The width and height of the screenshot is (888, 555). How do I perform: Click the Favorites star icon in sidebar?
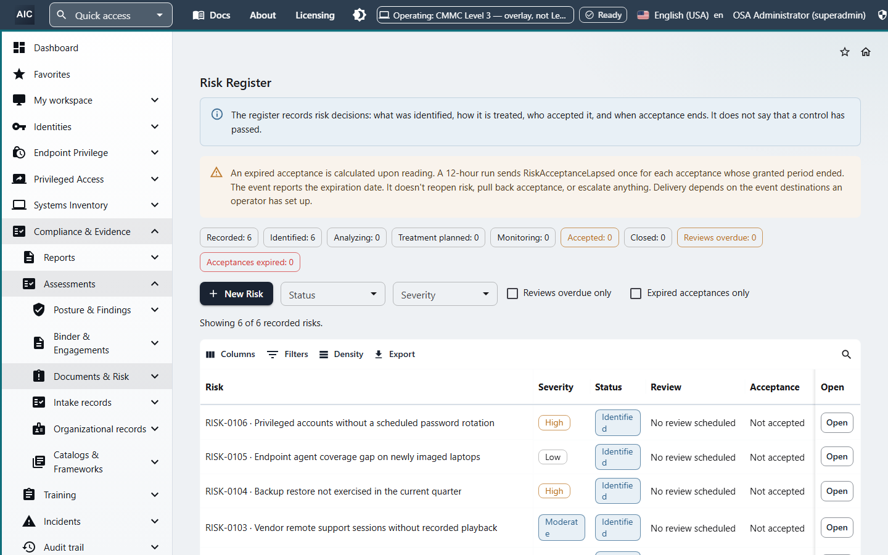tap(19, 74)
